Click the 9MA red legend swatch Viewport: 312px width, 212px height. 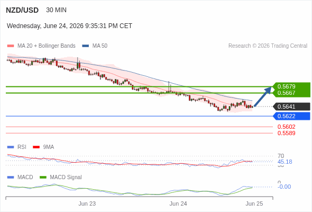36,147
